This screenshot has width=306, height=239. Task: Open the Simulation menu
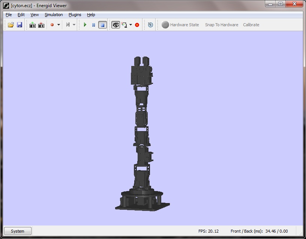[x=54, y=15]
